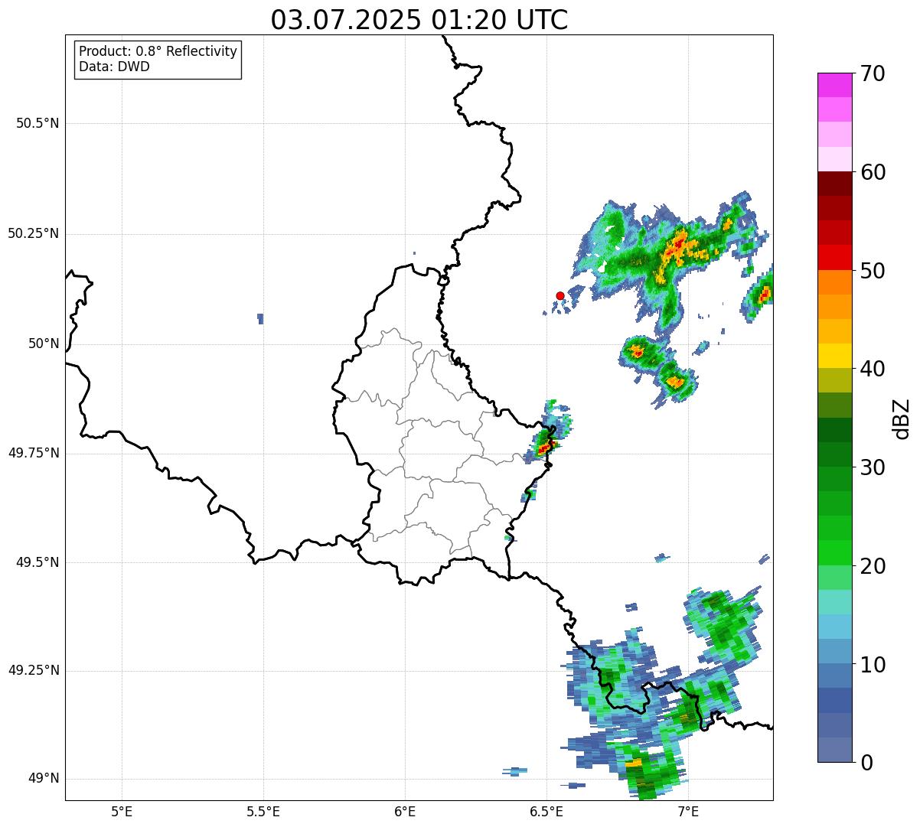Click the 49.25°N latitude label
Screen dimensions: 920x827
coord(33,670)
